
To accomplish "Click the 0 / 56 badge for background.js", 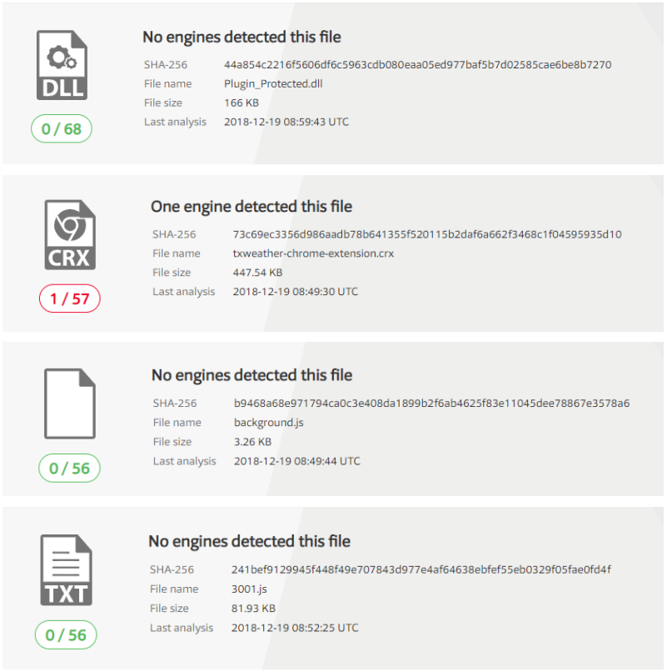I will pyautogui.click(x=70, y=468).
